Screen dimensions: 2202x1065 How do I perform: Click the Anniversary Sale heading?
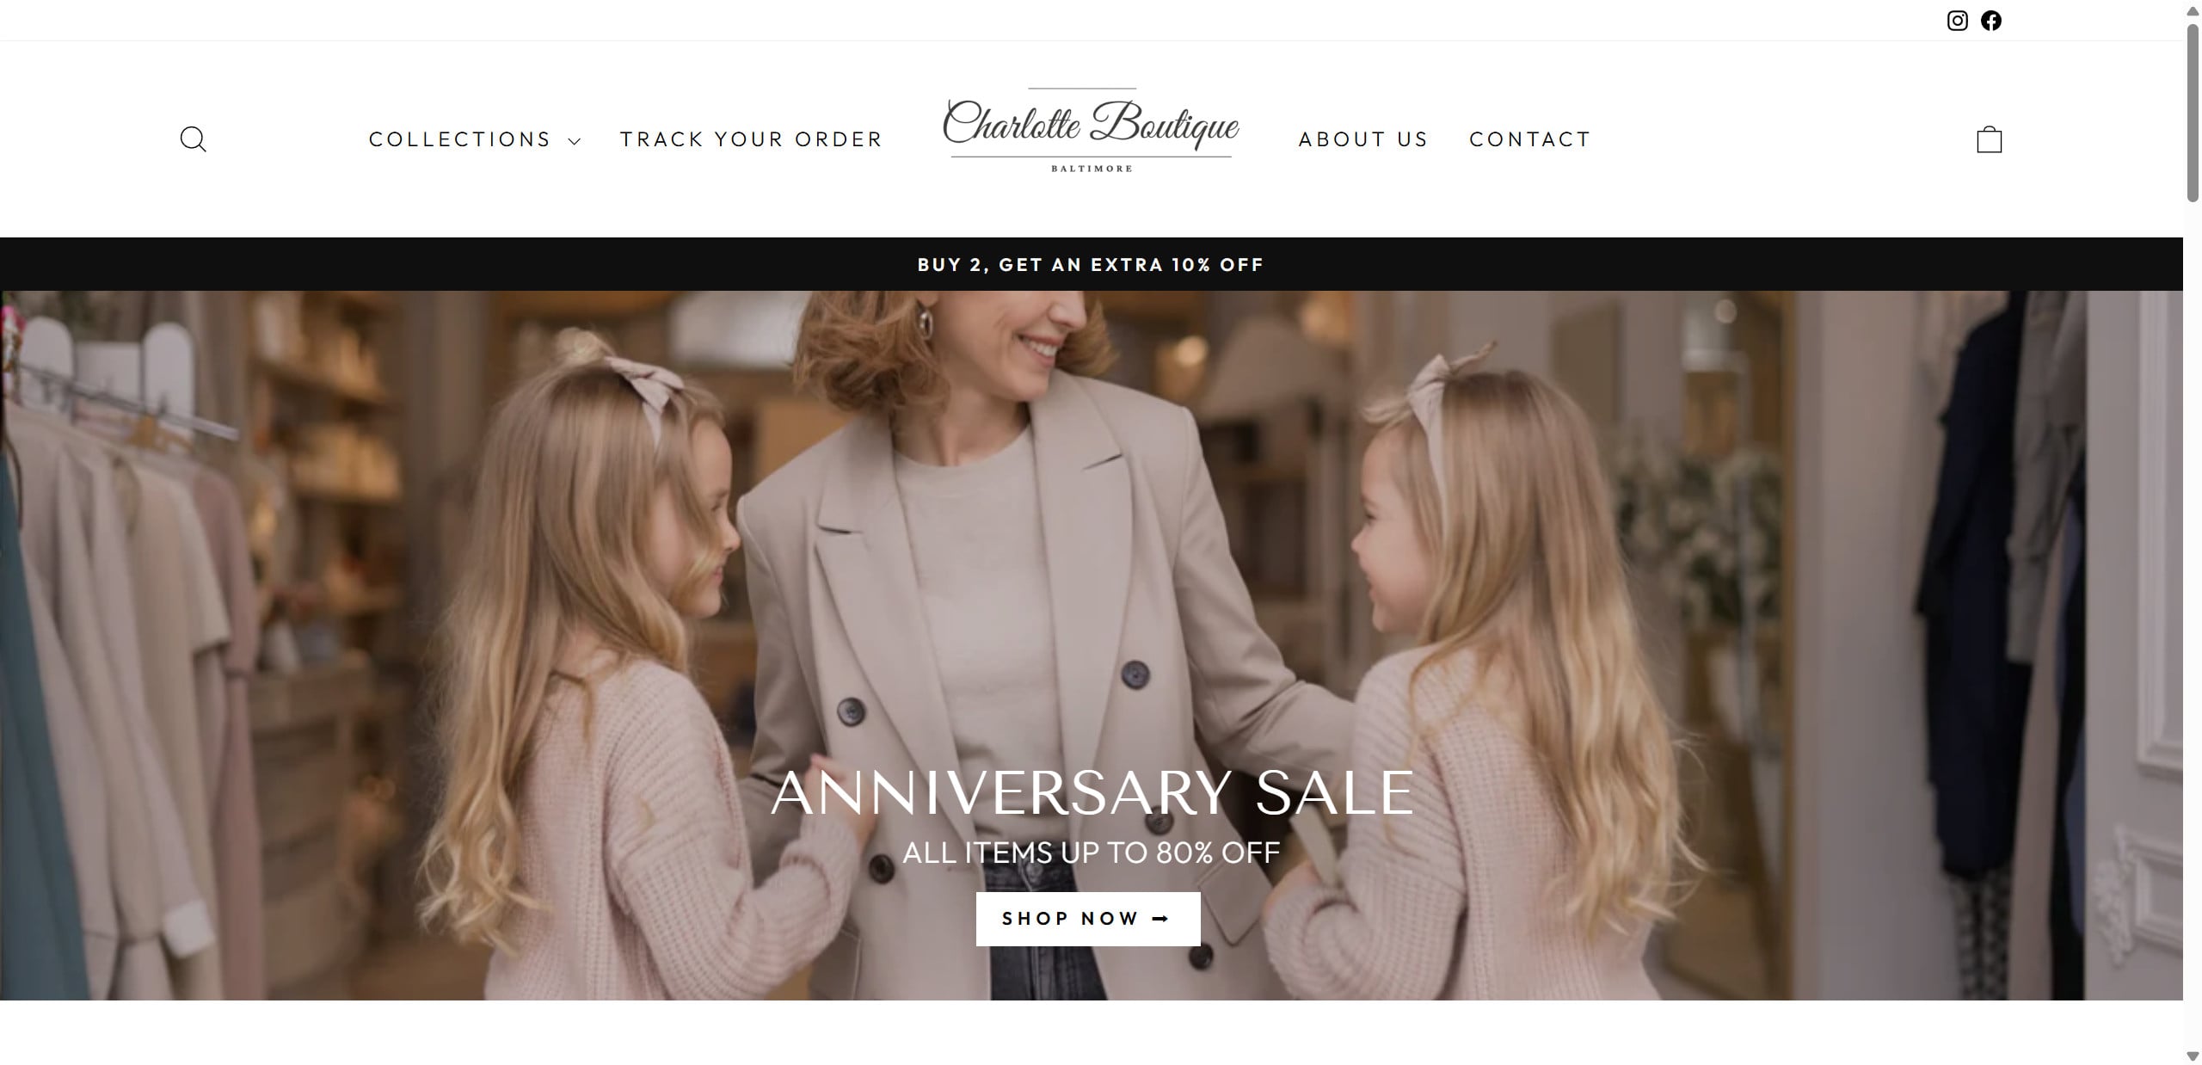click(1092, 793)
